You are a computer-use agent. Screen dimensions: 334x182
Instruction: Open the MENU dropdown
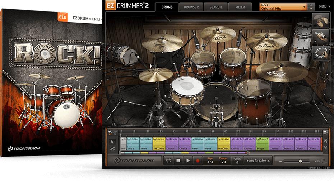325,6
